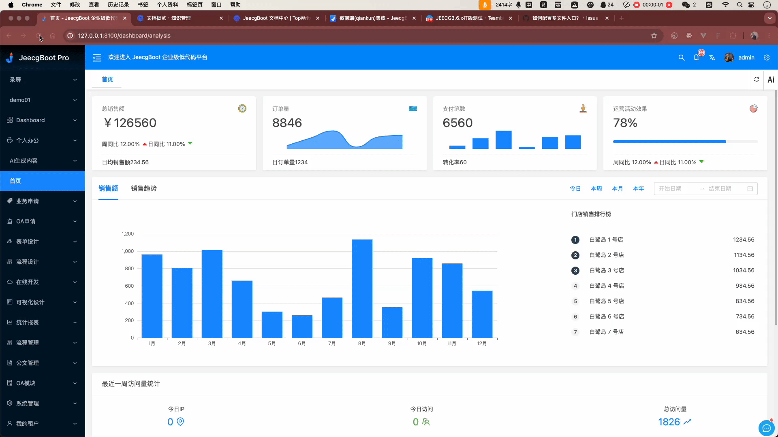This screenshot has height=437, width=778.
Task: Select the 销售趋势 tab
Action: pos(144,188)
